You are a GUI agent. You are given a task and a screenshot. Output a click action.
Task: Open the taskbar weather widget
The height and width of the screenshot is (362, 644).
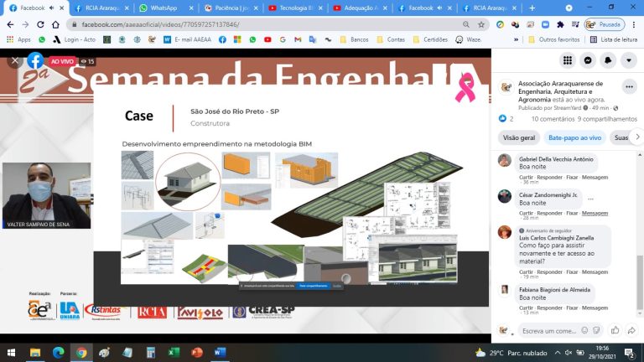tap(511, 353)
